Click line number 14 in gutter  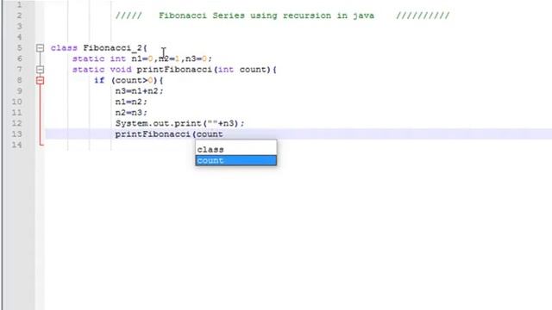pyautogui.click(x=17, y=145)
